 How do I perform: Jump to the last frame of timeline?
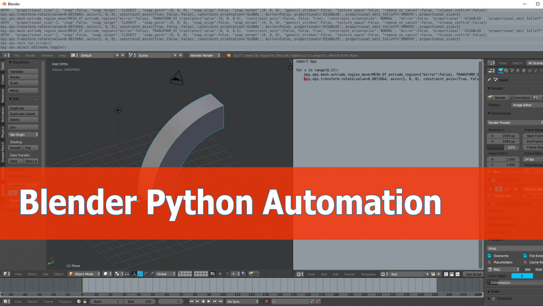221,302
